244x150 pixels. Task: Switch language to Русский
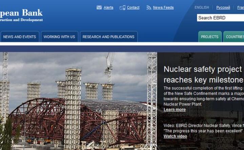pos(223,7)
